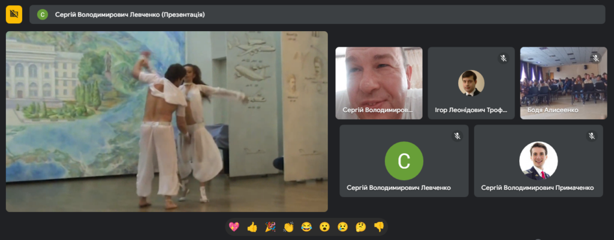Send the sparkling heart reaction
Viewport: 614px width, 240px height.
(x=234, y=227)
